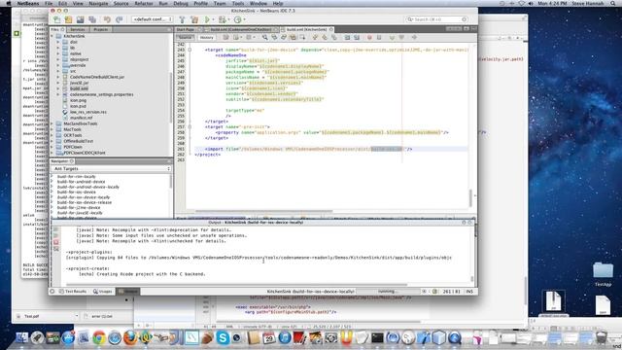Expand the nbproject folder node
The width and height of the screenshot is (622, 350).
58,59
